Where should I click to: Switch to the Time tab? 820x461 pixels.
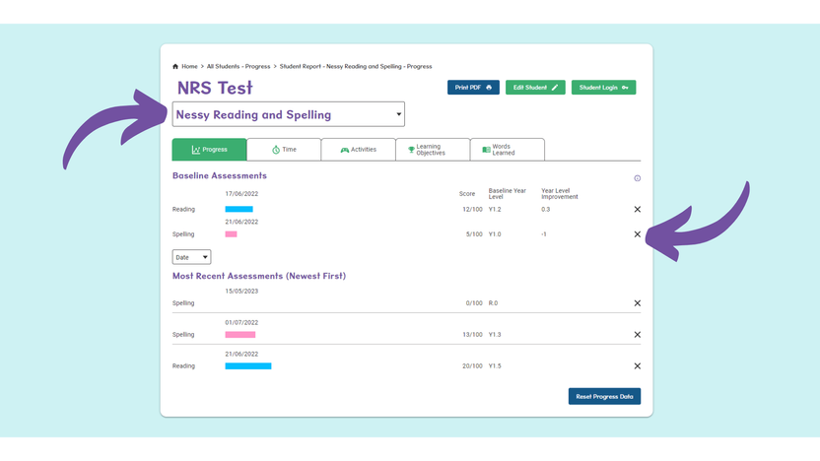(284, 150)
